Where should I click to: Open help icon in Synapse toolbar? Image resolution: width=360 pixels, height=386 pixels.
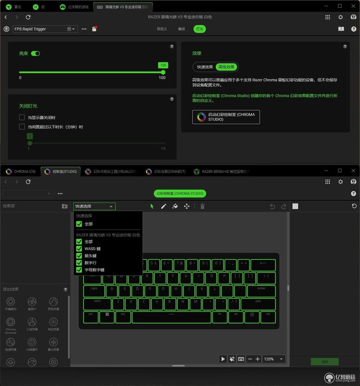click(x=354, y=29)
